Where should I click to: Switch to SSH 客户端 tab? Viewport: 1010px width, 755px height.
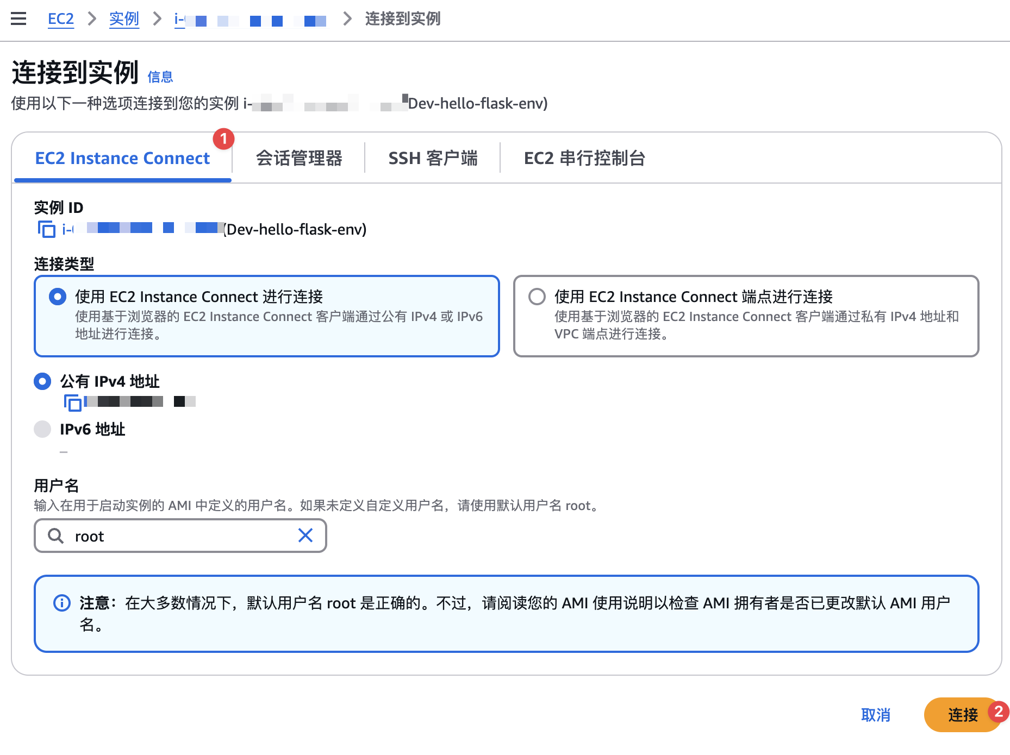click(433, 158)
